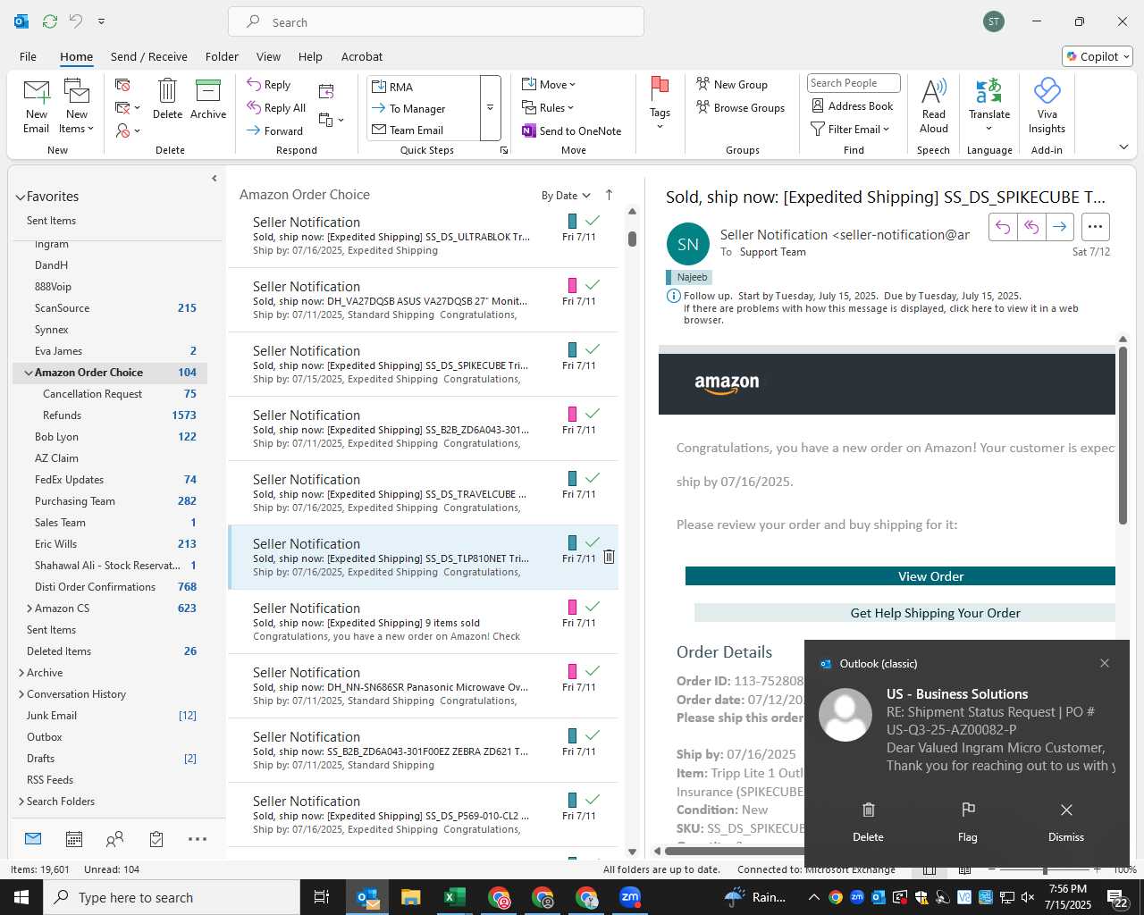
Task: Expand the Amazon CS folder
Action: coord(29,609)
